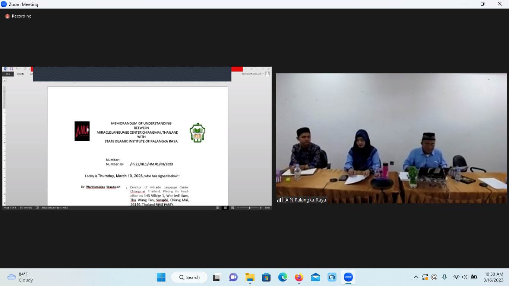Open the volume quick settings icon
Image resolution: width=509 pixels, height=286 pixels.
click(x=465, y=277)
